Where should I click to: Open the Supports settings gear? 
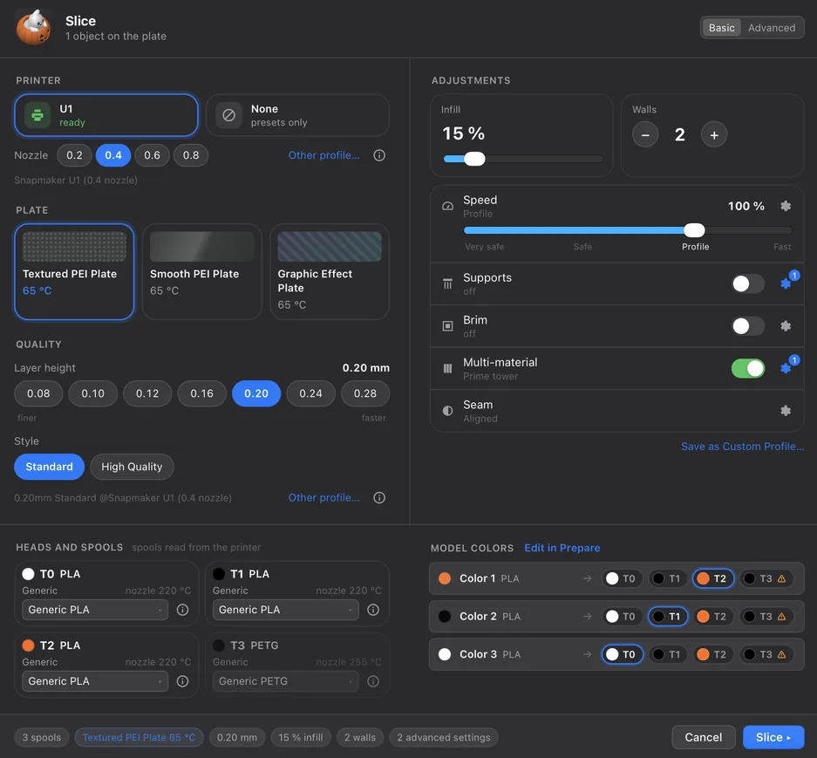click(x=786, y=283)
